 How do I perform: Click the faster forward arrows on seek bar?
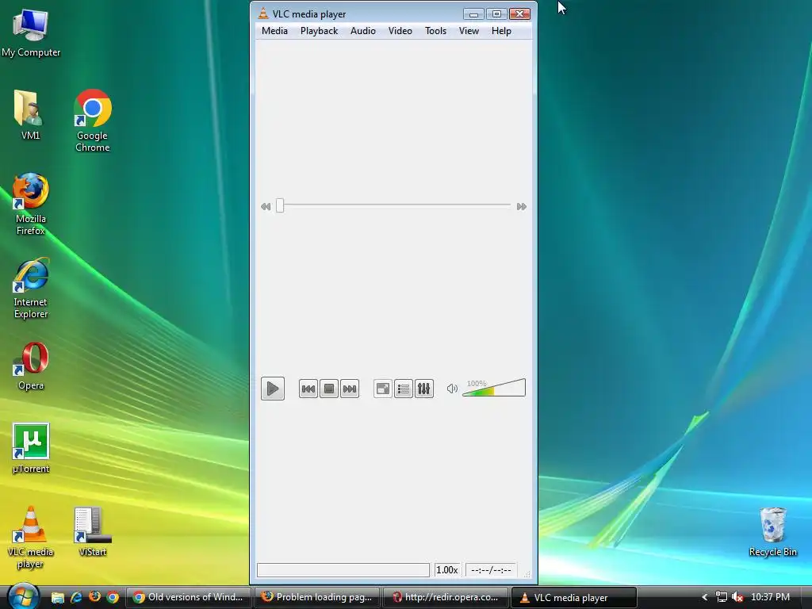point(522,207)
